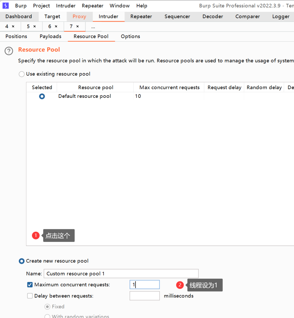Open the Decoder tab
The image size is (294, 318).
pyautogui.click(x=213, y=16)
